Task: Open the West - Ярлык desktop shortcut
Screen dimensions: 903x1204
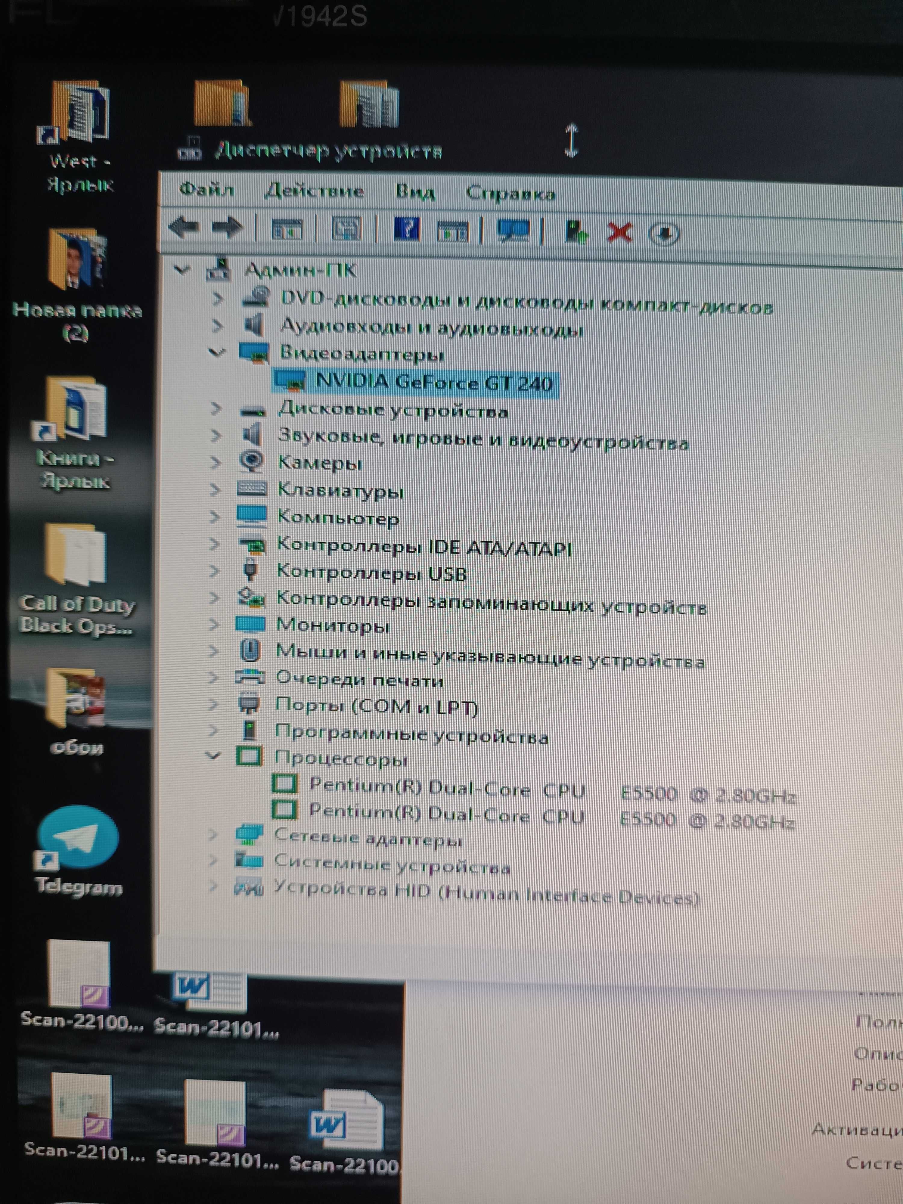Action: click(79, 136)
